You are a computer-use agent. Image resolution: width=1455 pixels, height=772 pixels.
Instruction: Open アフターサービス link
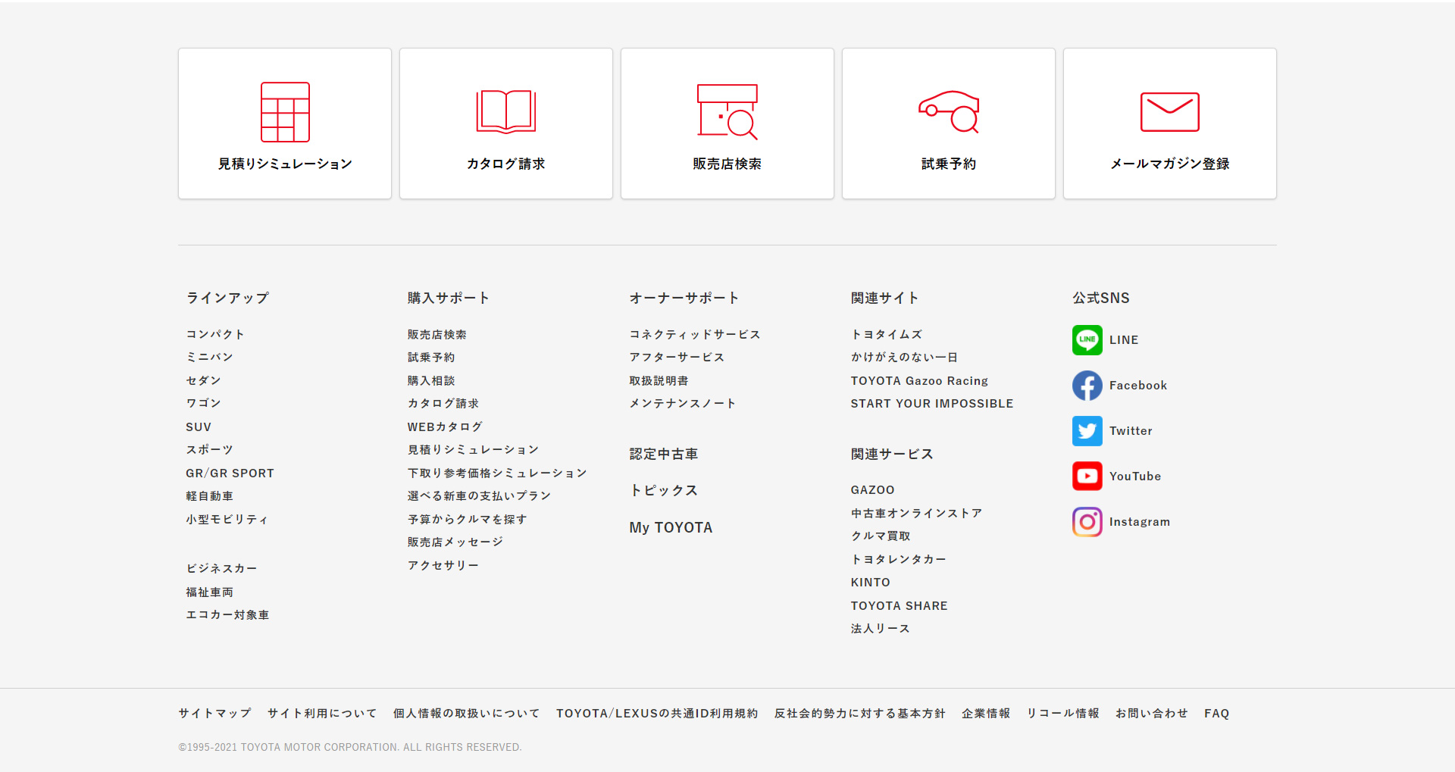coord(677,357)
